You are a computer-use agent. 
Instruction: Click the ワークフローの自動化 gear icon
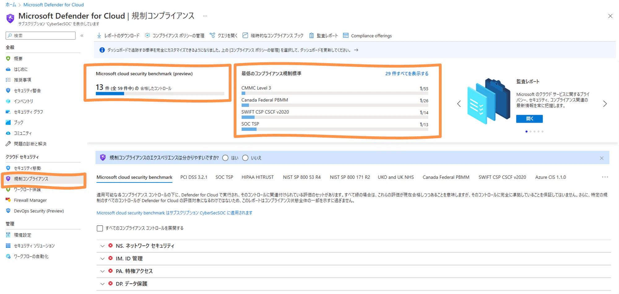[8, 256]
